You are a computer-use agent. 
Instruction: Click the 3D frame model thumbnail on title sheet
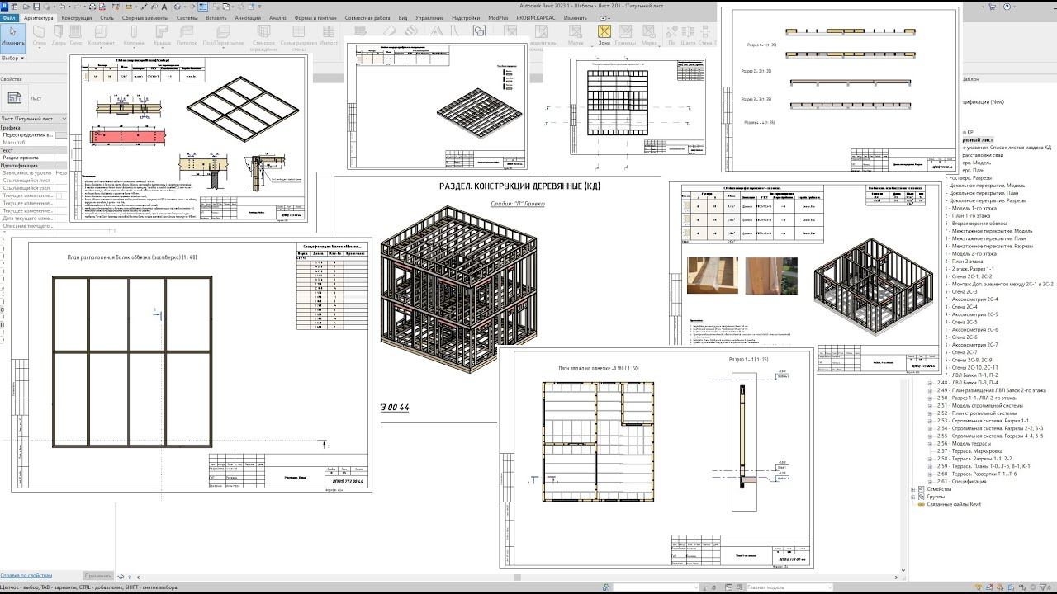[459, 290]
